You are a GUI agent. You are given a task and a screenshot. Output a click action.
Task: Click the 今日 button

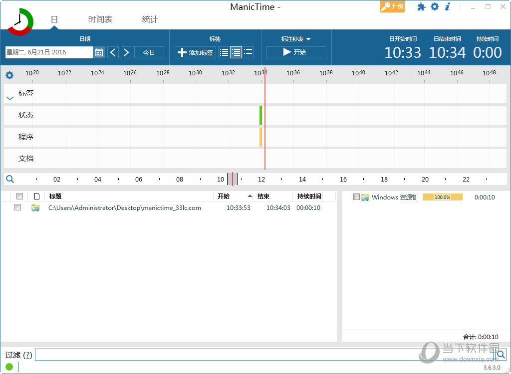(x=149, y=52)
